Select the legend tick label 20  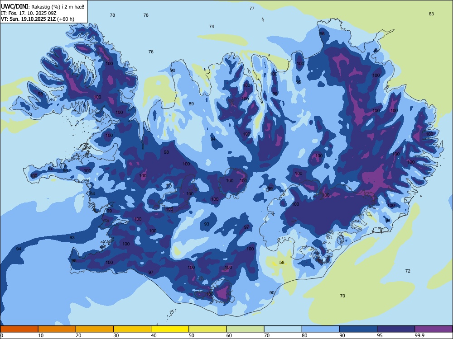(78, 335)
